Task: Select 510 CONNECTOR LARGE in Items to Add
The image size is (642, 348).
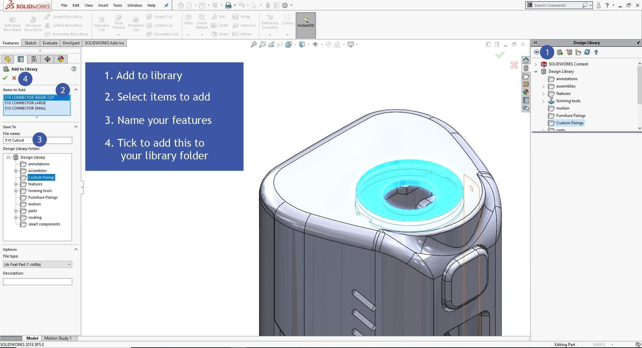Action: coord(37,103)
